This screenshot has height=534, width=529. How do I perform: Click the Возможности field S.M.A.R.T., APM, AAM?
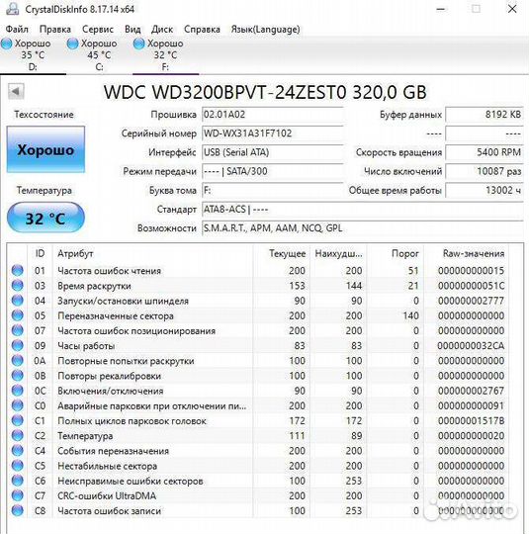(x=363, y=228)
